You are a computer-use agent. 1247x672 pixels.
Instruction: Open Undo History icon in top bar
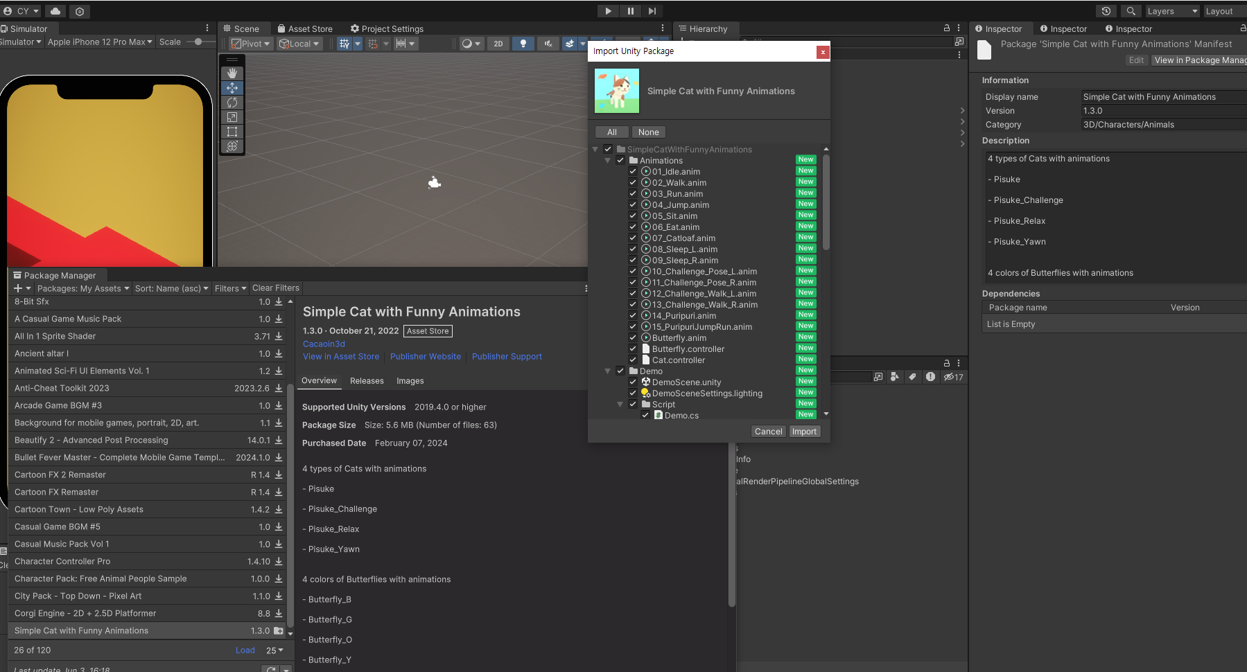[1106, 11]
